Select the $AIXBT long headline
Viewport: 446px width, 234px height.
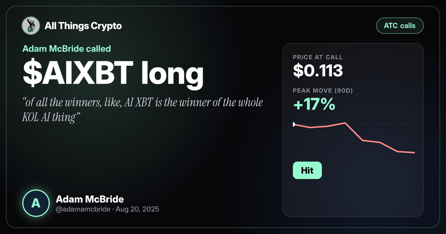tap(113, 74)
